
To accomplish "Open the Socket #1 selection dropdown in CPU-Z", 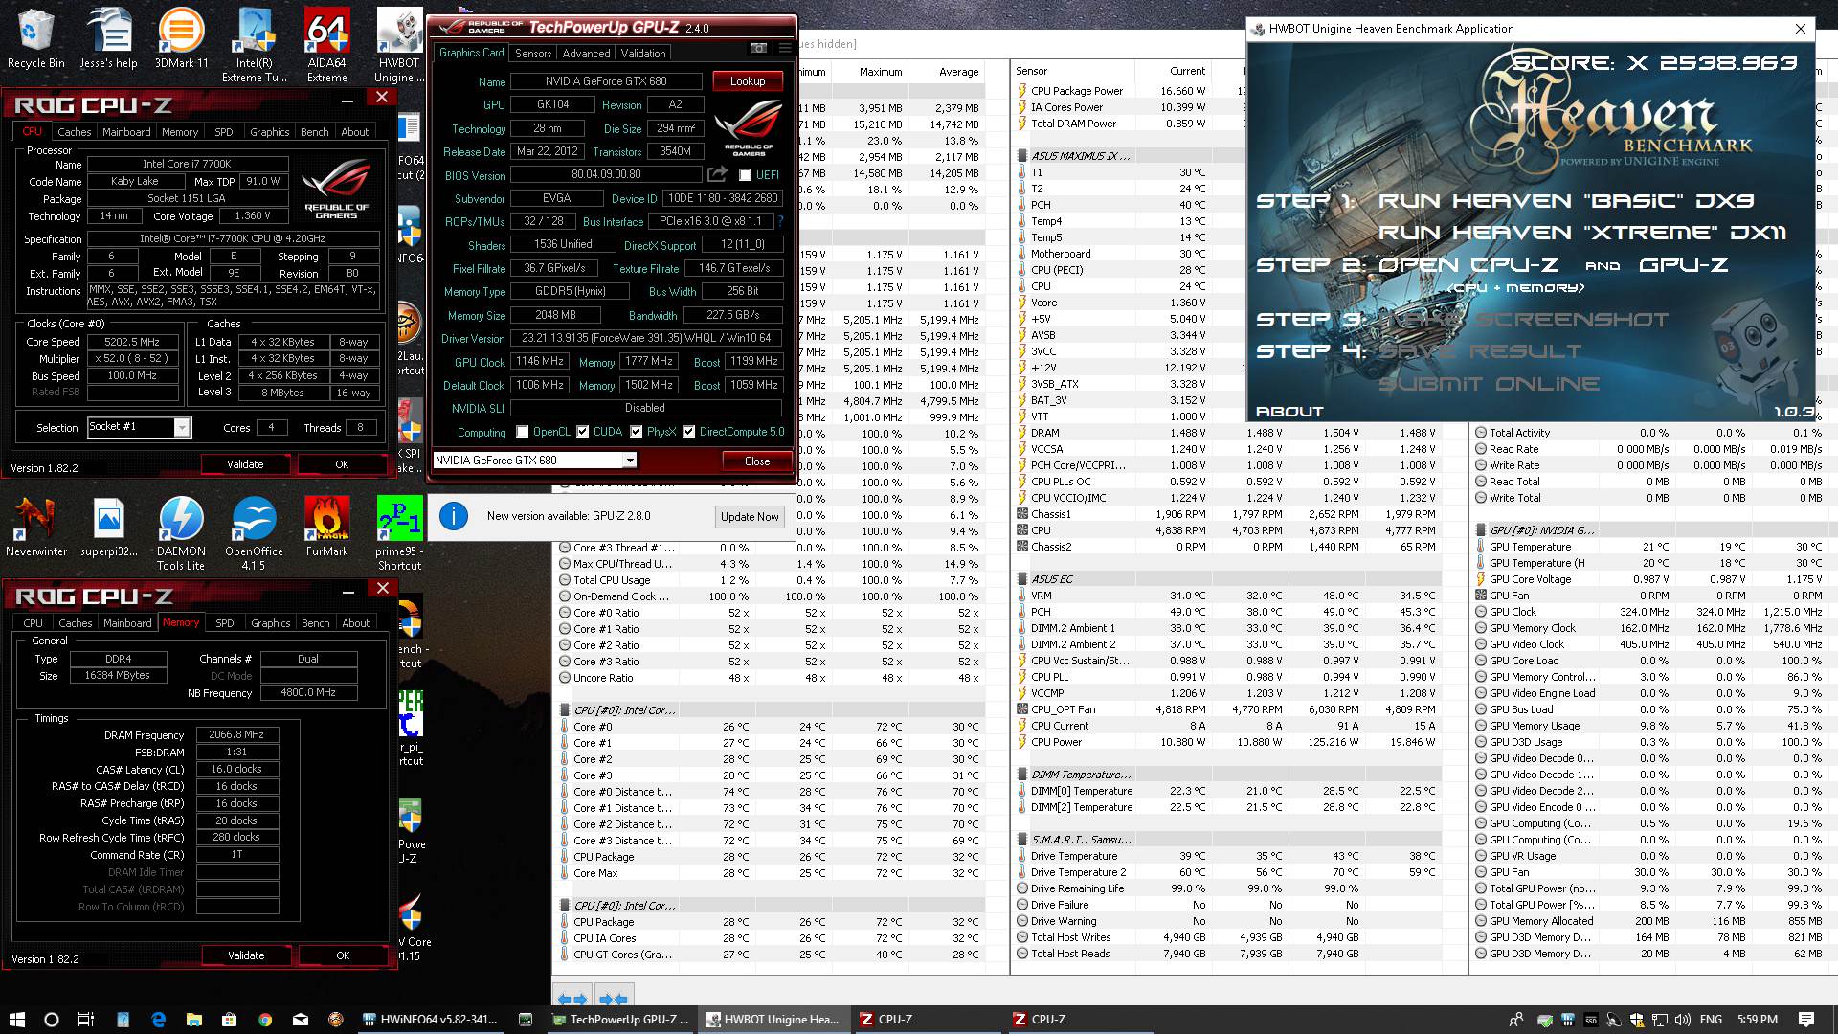I will coord(139,427).
